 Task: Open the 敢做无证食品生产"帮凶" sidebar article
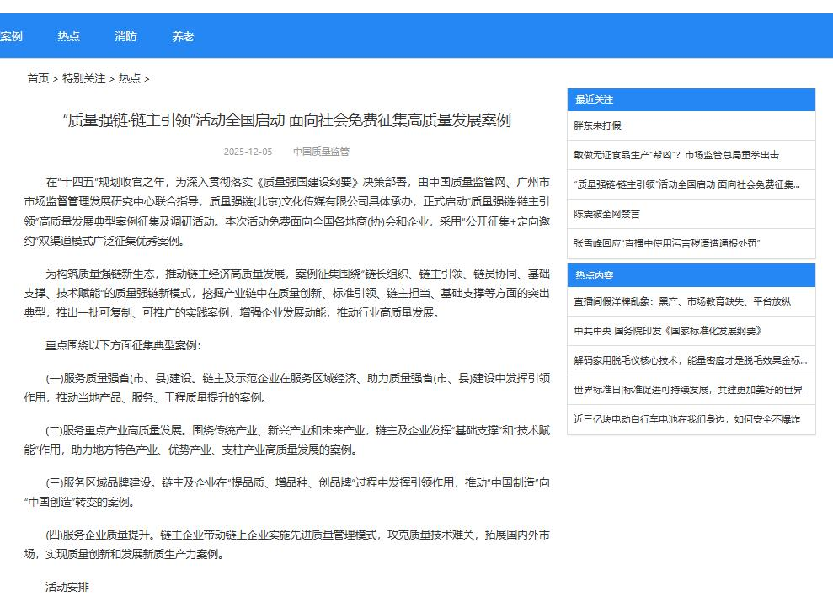tap(676, 155)
